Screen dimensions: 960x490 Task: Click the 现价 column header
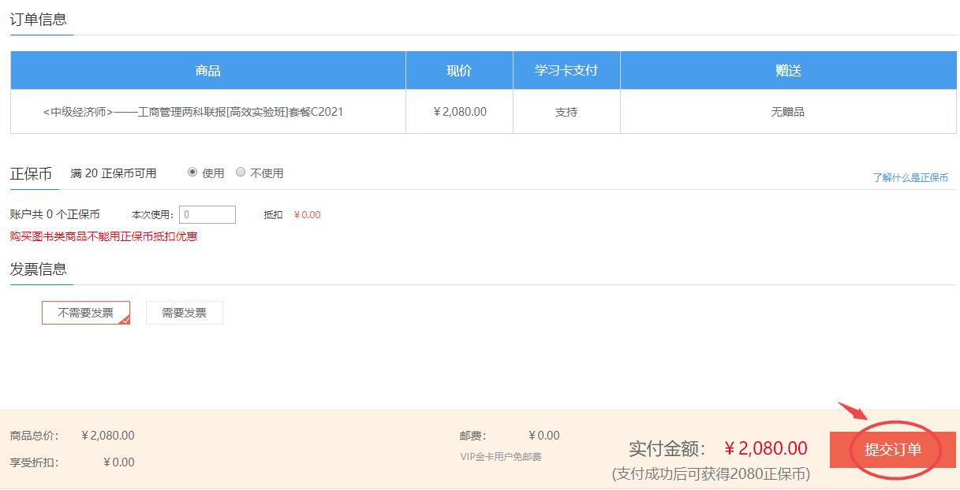click(458, 70)
